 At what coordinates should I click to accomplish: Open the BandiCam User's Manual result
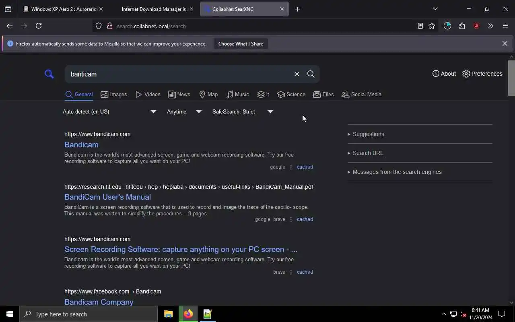[107, 197]
